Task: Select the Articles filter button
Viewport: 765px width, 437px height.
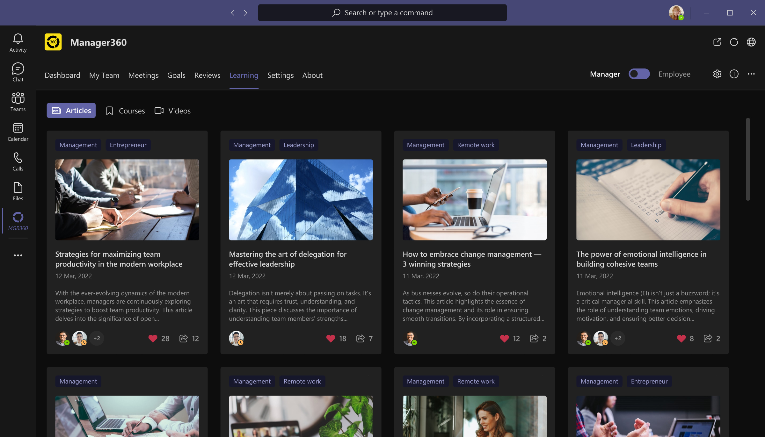Action: click(x=71, y=111)
